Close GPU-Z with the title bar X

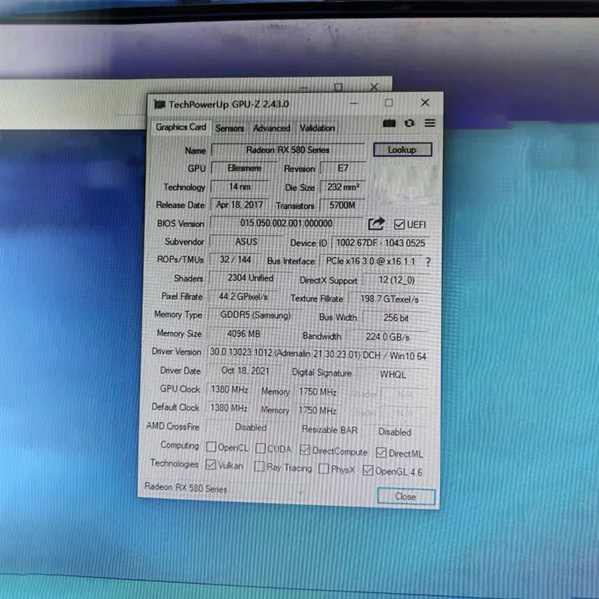click(x=425, y=103)
